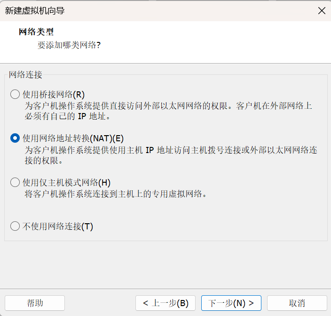Click the bridged description mentioning 以太网网络的权限

(168, 111)
